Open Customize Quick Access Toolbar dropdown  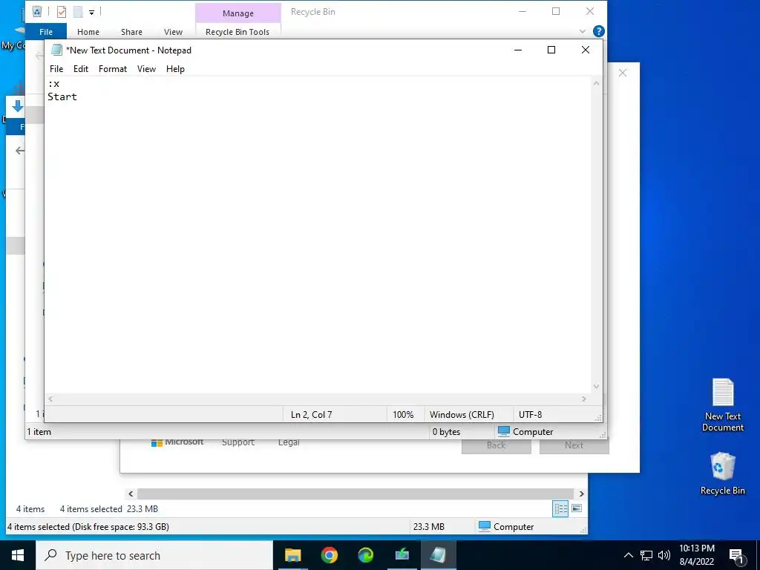(91, 12)
